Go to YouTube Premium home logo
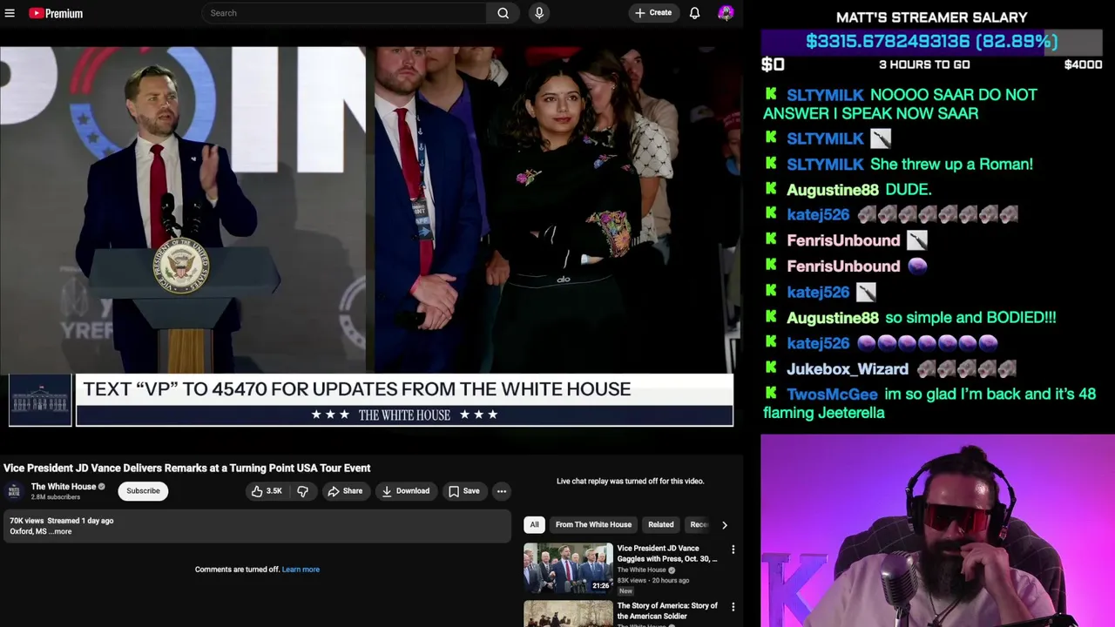The width and height of the screenshot is (1115, 627). click(56, 13)
